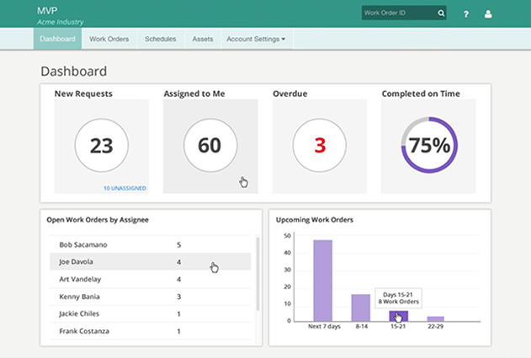Click the Overdue count circle
Screen dimensions: 531x358
point(319,146)
